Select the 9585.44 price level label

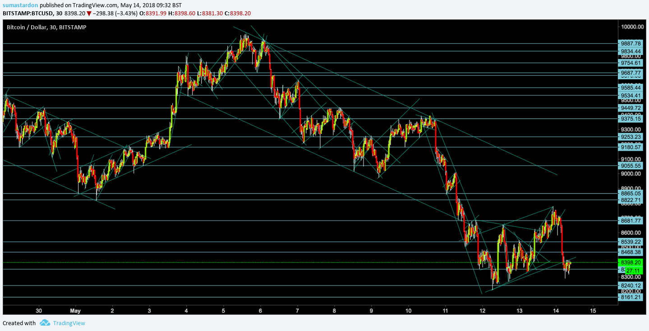click(x=631, y=87)
